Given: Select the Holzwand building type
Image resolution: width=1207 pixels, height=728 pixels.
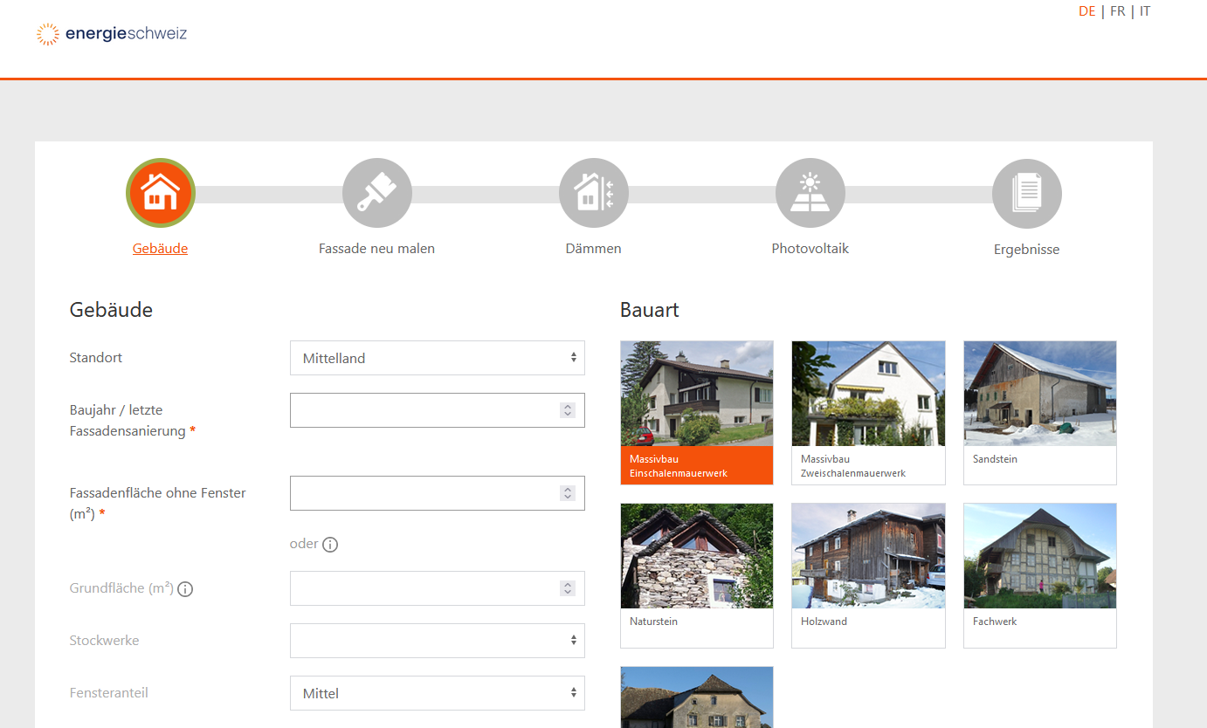Looking at the screenshot, I should pos(868,575).
